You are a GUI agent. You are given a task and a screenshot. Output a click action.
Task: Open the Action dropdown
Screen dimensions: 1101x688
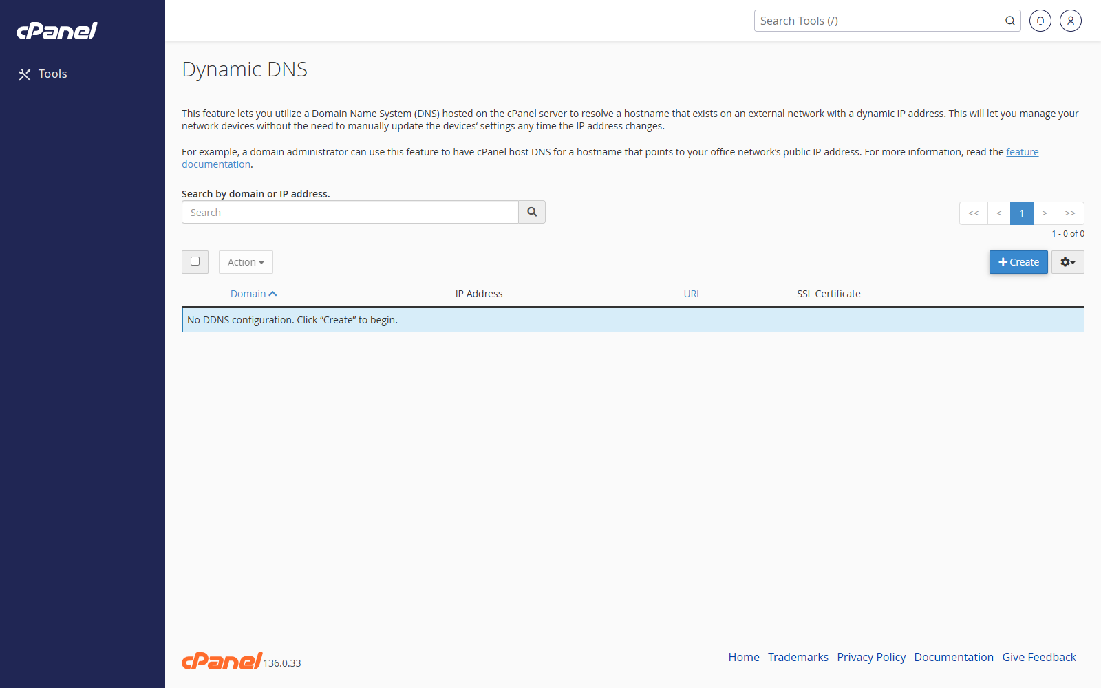246,262
